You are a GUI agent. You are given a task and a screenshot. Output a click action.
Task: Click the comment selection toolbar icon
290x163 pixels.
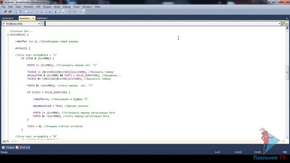[16, 12]
